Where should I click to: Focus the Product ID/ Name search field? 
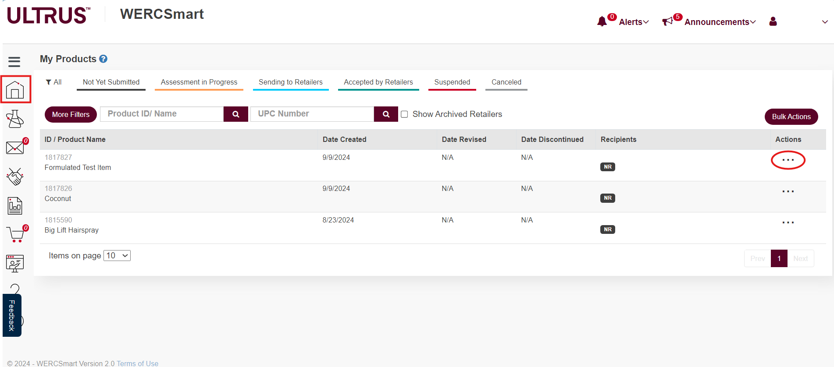(x=162, y=114)
